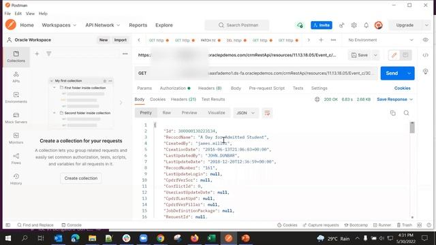Open the JSON format dropdown

click(245, 113)
